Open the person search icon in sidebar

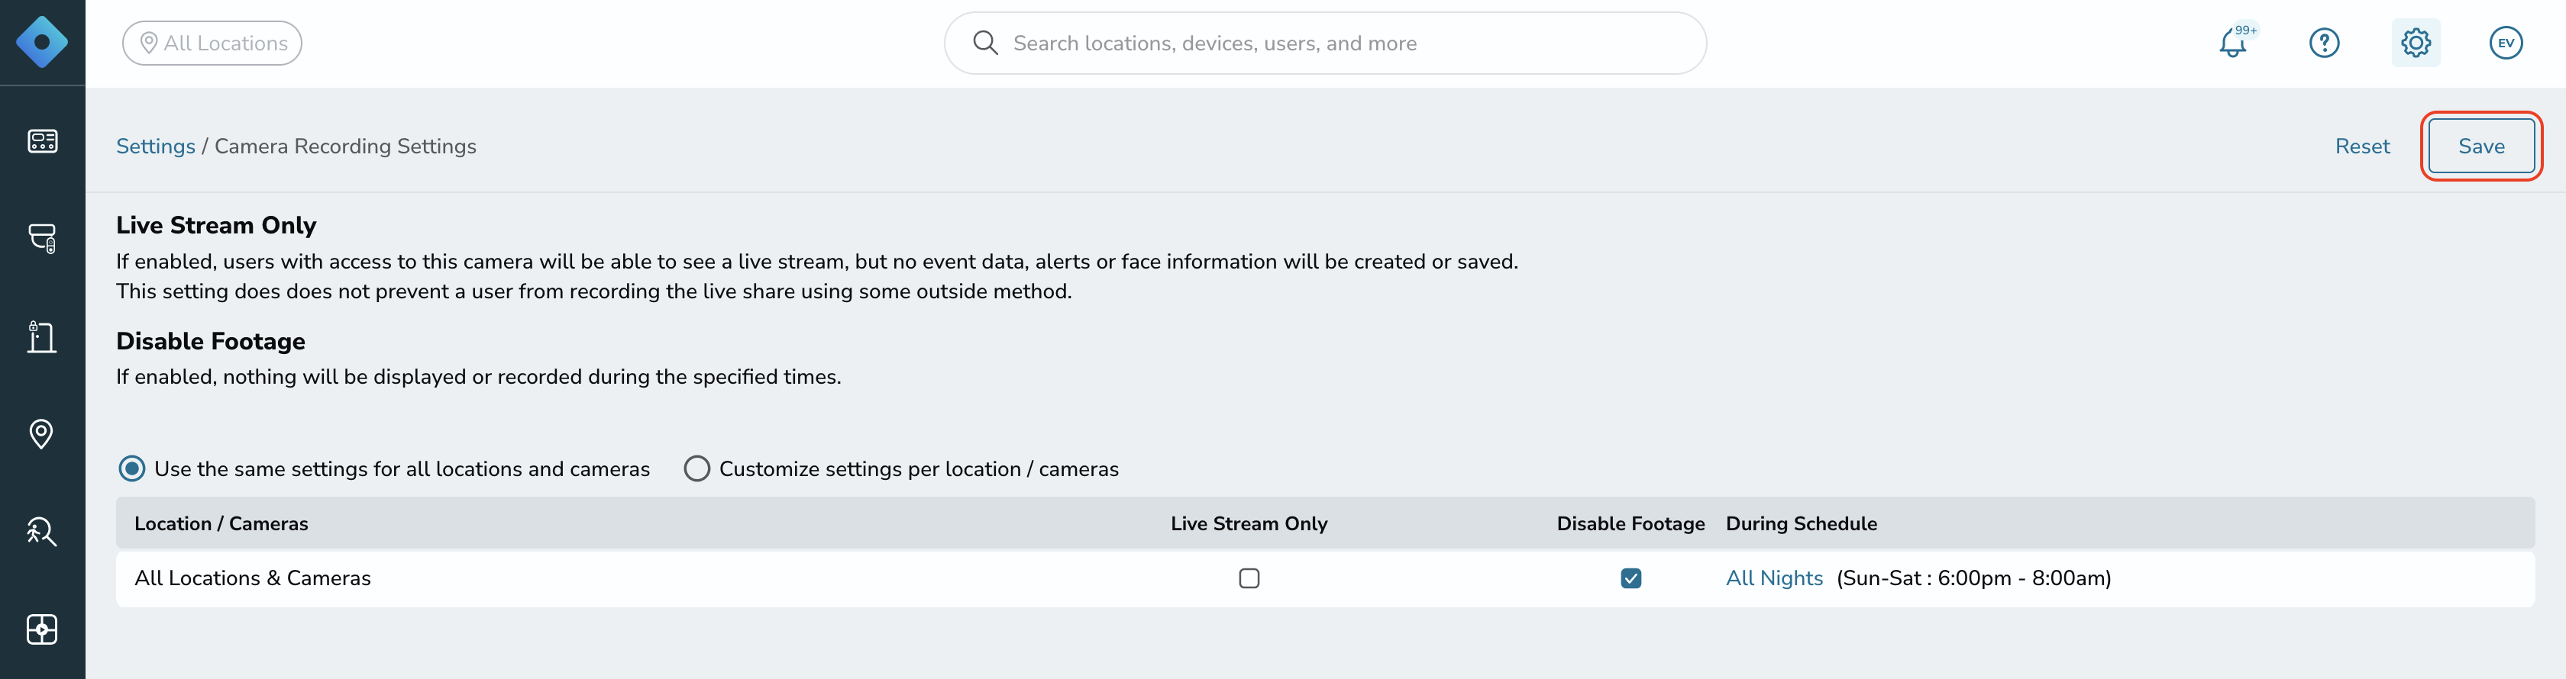click(x=42, y=532)
